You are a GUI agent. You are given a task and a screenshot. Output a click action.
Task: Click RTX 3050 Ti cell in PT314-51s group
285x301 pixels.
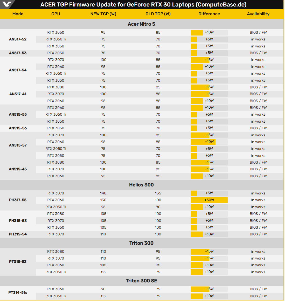[x=56, y=296]
